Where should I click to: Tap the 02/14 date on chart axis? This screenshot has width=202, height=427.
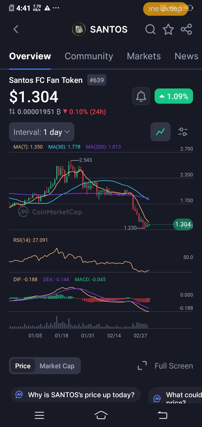point(114,336)
